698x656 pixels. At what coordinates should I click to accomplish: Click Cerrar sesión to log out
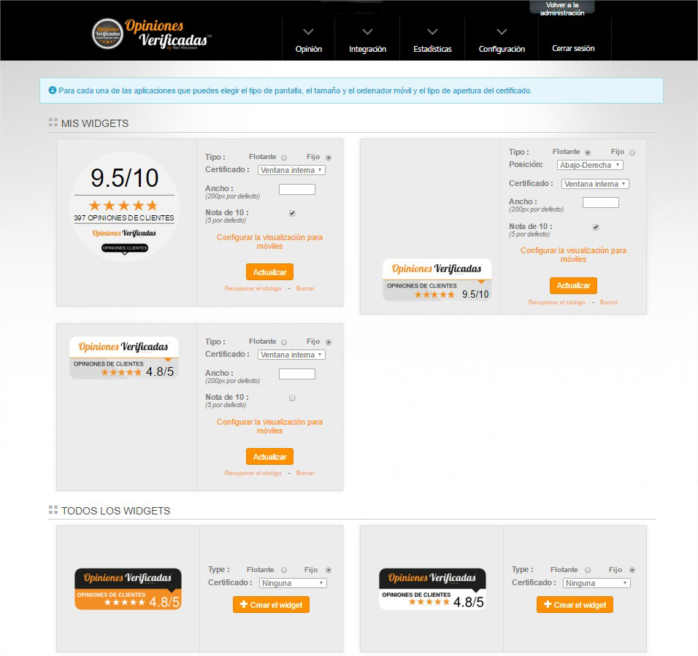[x=573, y=48]
